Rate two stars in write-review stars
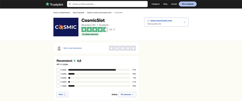242x101 pixels. 117,48
